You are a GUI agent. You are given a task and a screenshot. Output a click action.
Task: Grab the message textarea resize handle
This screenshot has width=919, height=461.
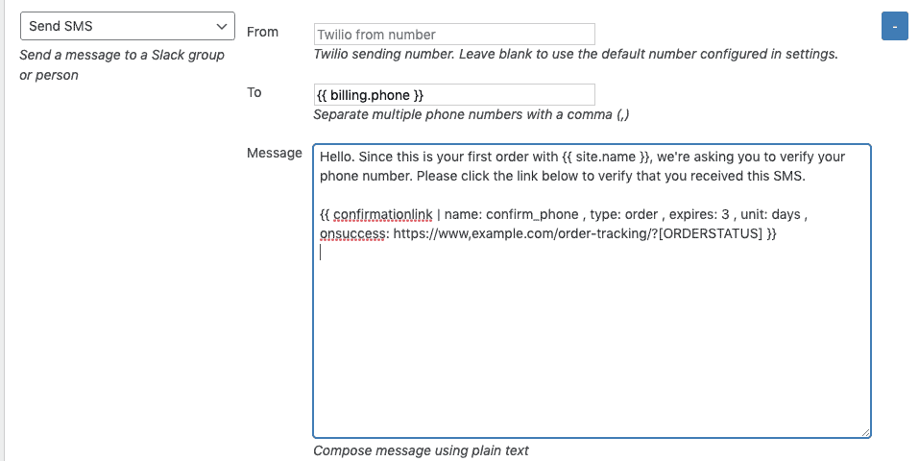point(865,432)
